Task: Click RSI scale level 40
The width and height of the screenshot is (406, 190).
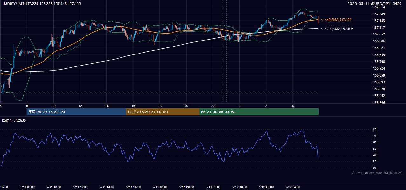Action: [x=375, y=155]
